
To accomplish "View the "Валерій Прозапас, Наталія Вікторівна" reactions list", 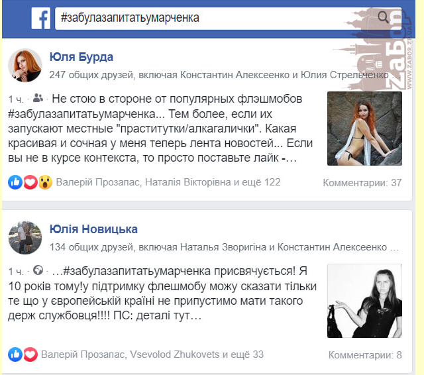I will (x=168, y=182).
